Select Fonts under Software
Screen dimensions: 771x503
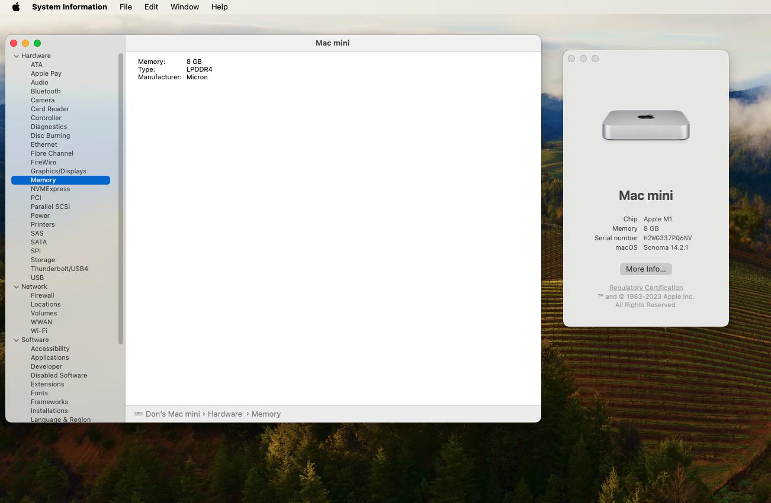tap(39, 393)
